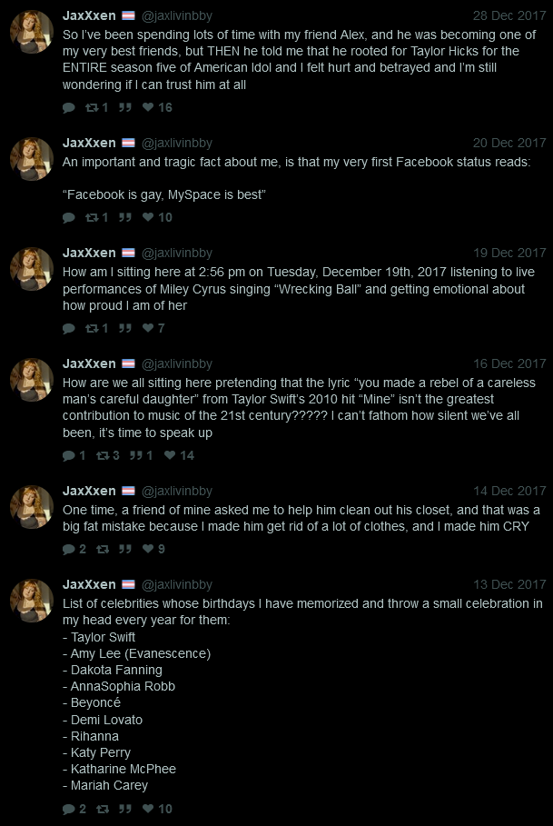Open the profile avatar beside the 13 Dec tweet
This screenshot has width=553, height=826.
pos(32,602)
